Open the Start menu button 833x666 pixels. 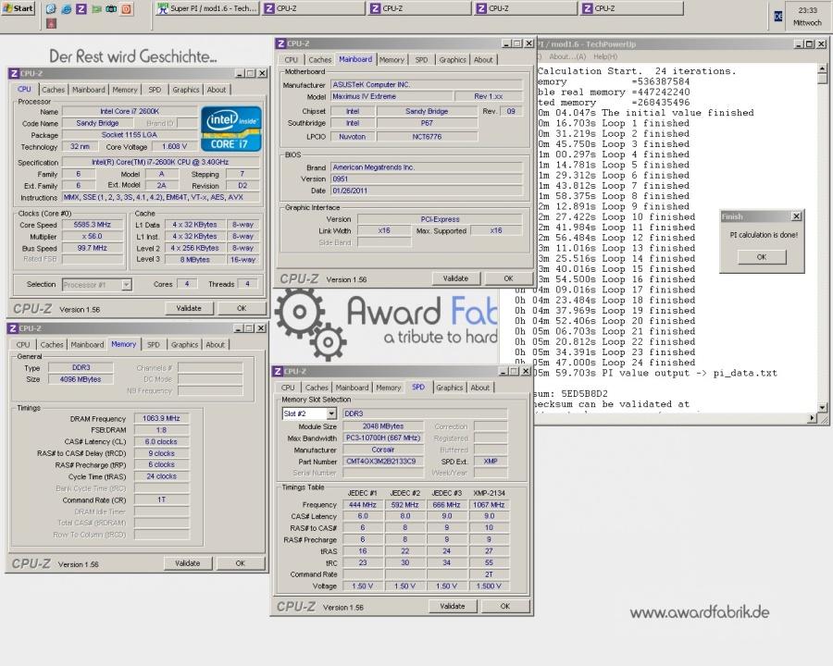click(x=18, y=8)
